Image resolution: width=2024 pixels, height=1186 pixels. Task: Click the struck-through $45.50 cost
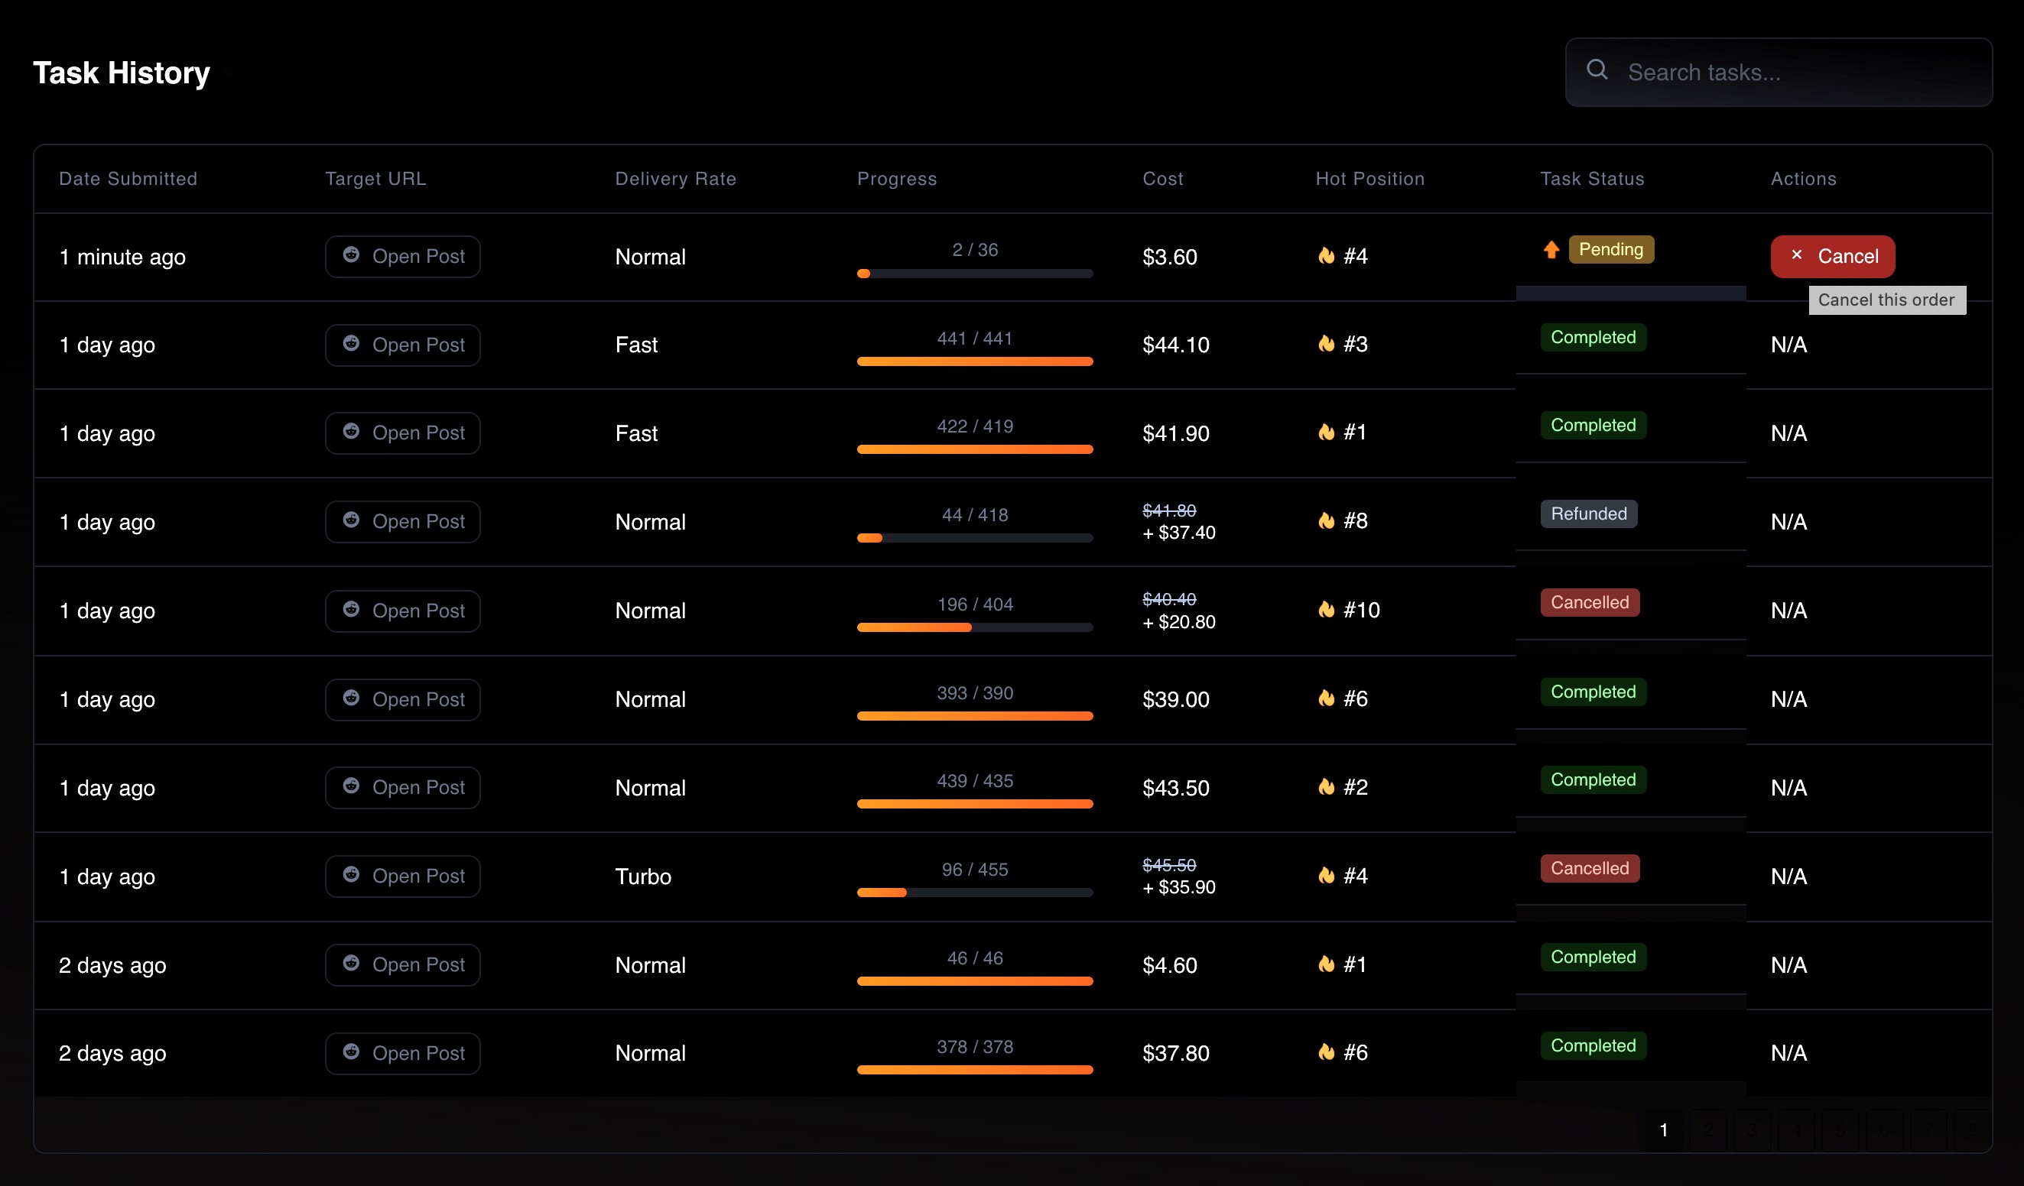1168,865
